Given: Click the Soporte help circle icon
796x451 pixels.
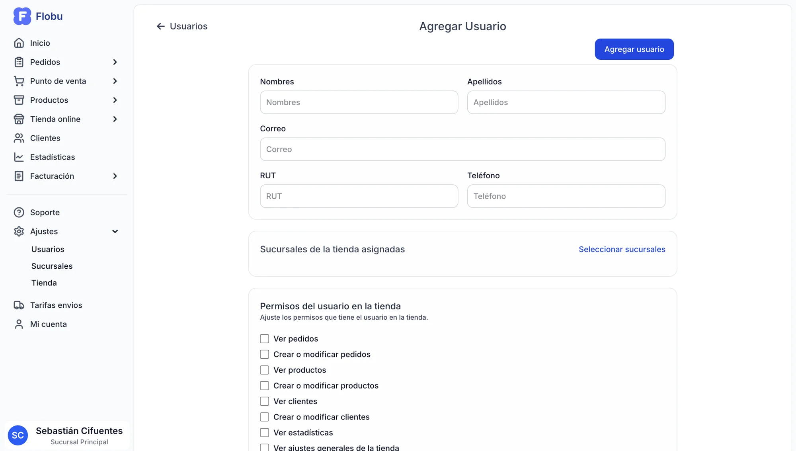Looking at the screenshot, I should pyautogui.click(x=19, y=213).
